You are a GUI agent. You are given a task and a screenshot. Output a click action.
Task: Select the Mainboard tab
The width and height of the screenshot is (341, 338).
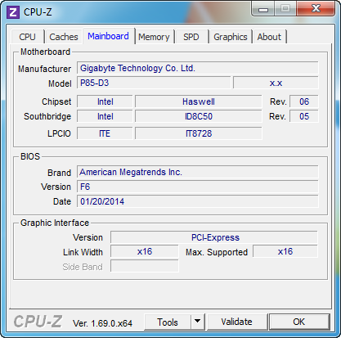(x=108, y=36)
